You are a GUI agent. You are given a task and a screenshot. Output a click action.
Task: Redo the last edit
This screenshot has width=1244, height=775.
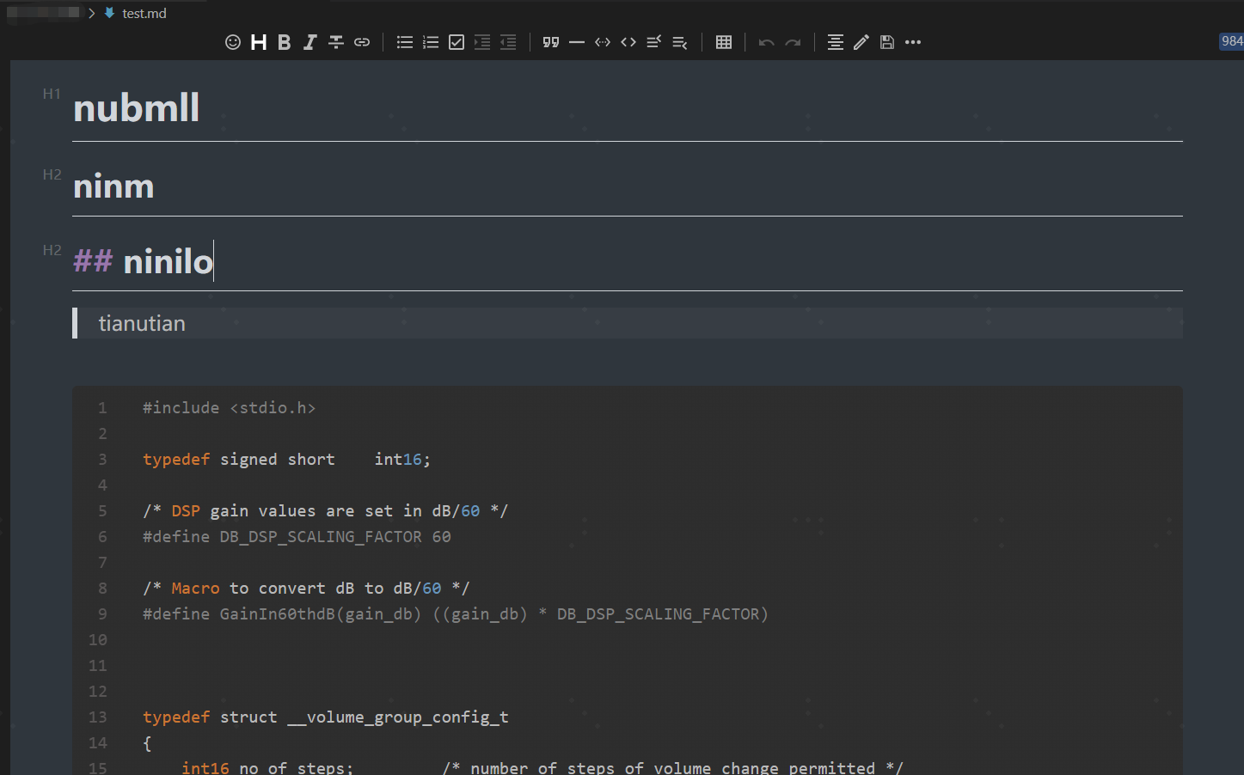coord(793,42)
